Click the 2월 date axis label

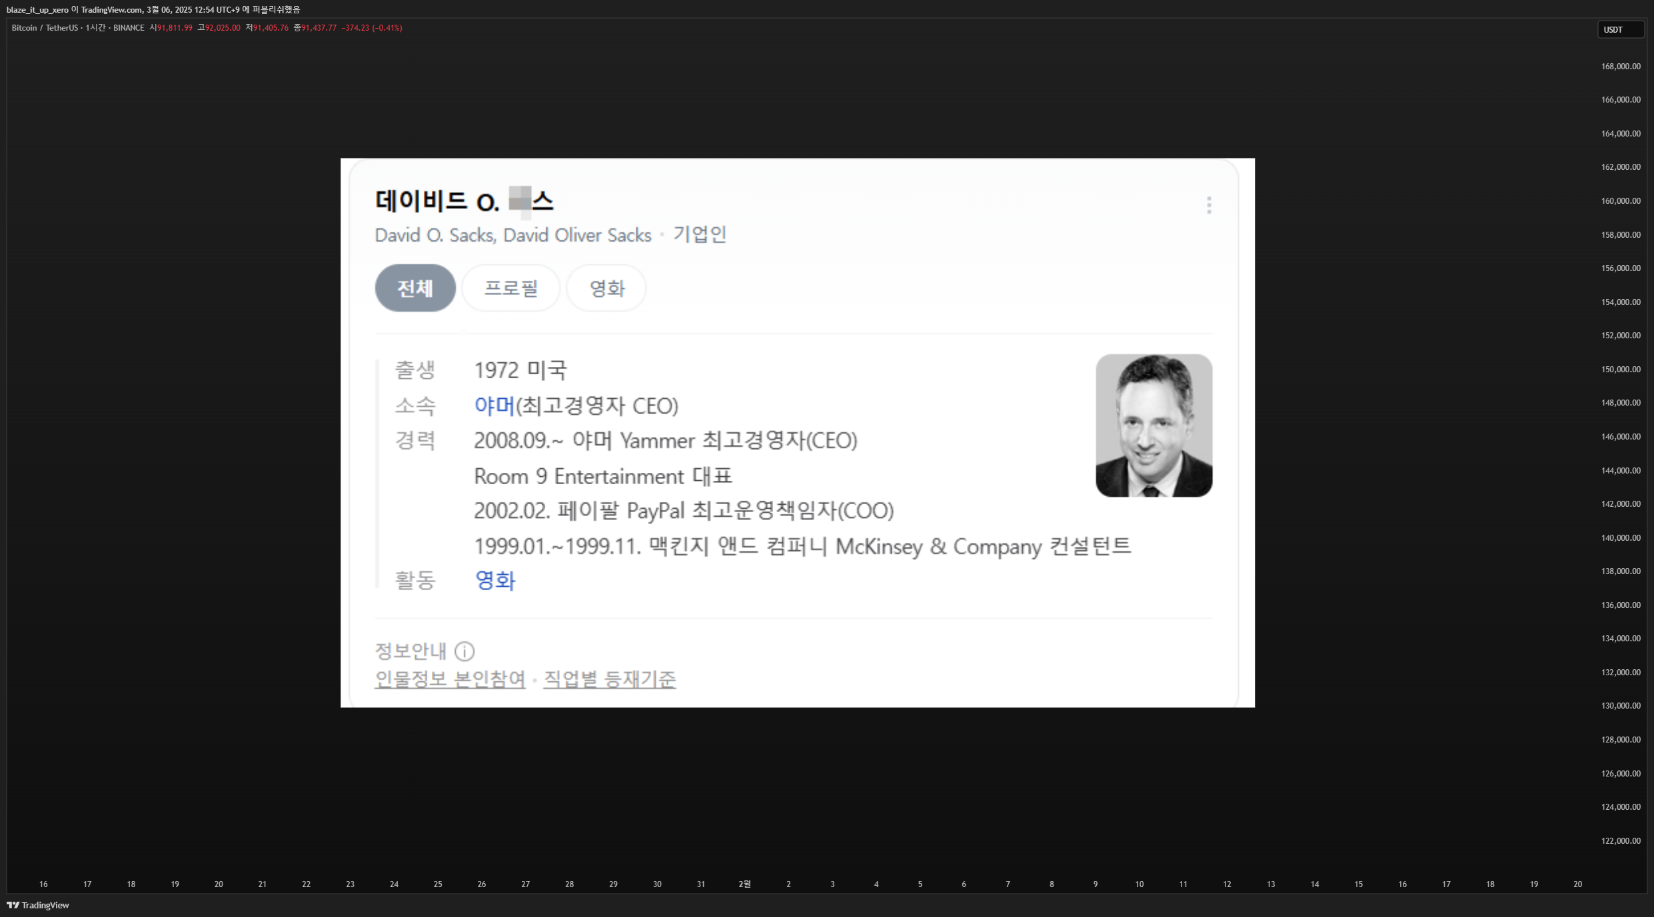coord(744,884)
